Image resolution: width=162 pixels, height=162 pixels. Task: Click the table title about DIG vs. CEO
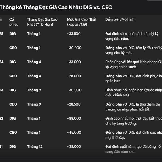point(56,8)
